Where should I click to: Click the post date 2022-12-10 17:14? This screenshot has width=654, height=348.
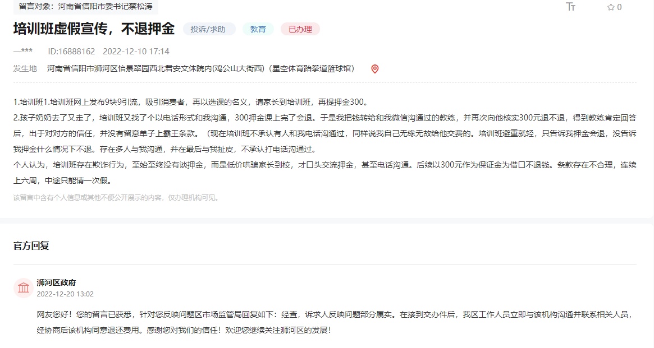point(136,51)
